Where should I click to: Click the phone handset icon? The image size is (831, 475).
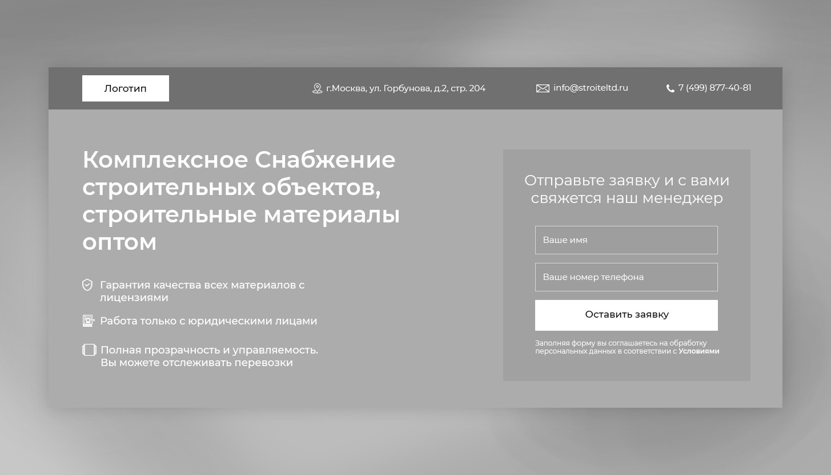tap(671, 88)
